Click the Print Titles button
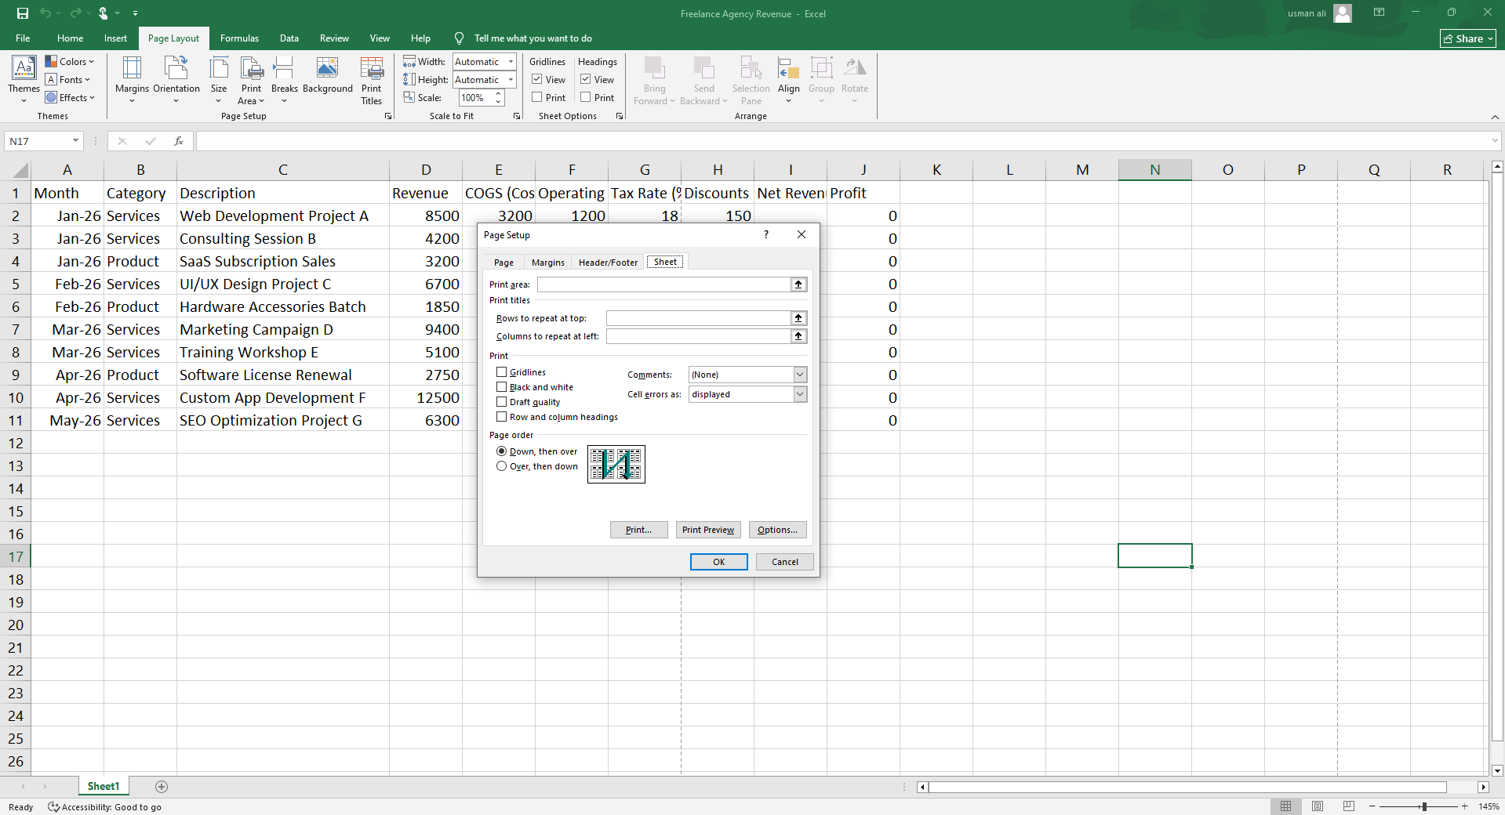This screenshot has width=1505, height=815. tap(372, 80)
